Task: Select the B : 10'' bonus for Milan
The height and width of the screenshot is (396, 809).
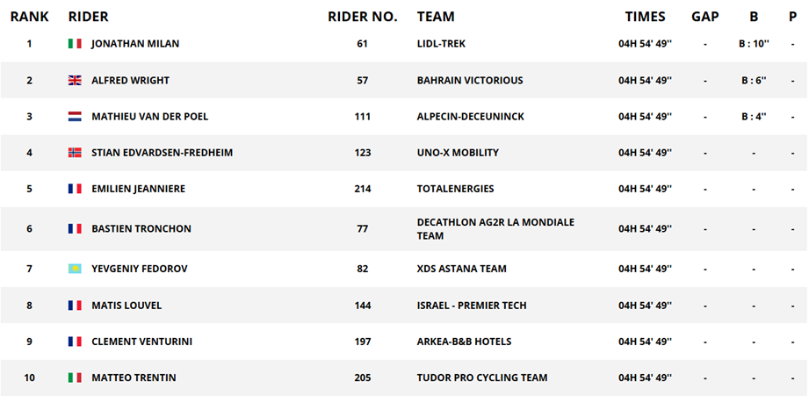Action: [754, 44]
